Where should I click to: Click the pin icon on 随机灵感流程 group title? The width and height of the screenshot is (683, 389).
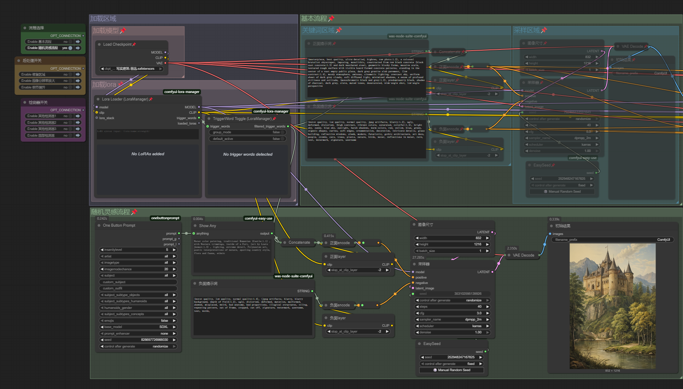point(134,212)
